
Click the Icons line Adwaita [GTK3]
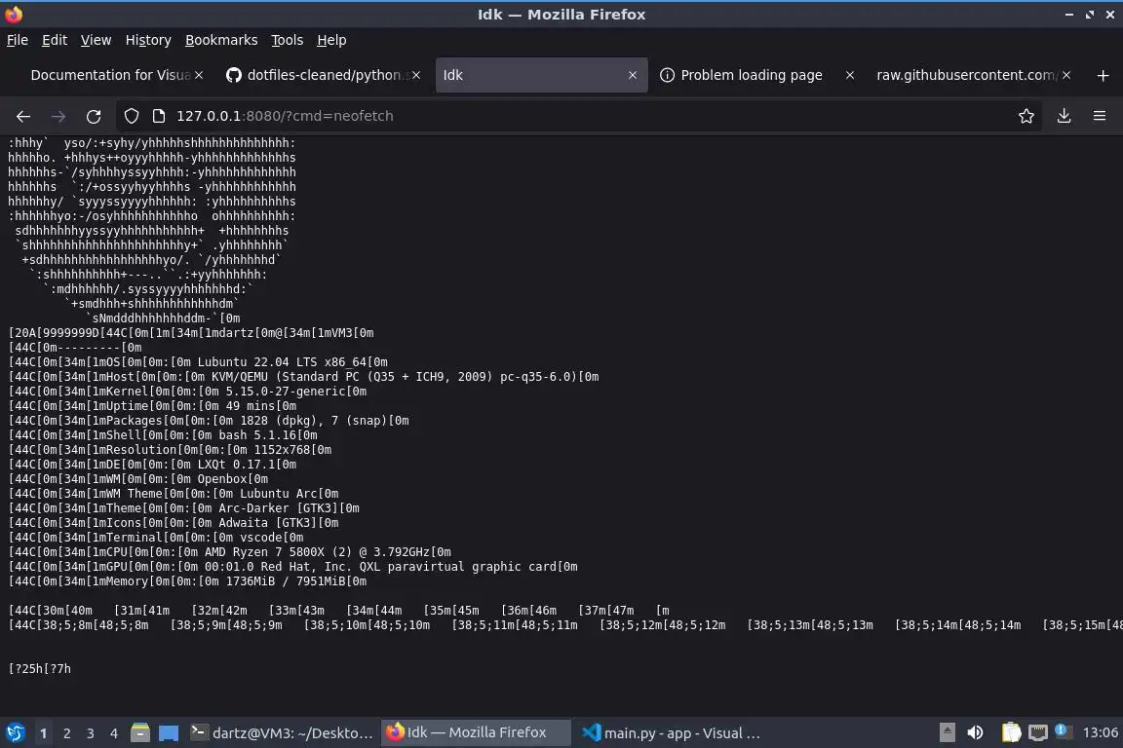pos(174,523)
